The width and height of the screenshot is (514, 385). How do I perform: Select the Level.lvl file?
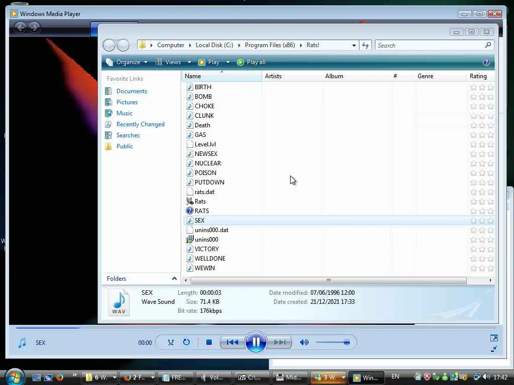coord(205,144)
